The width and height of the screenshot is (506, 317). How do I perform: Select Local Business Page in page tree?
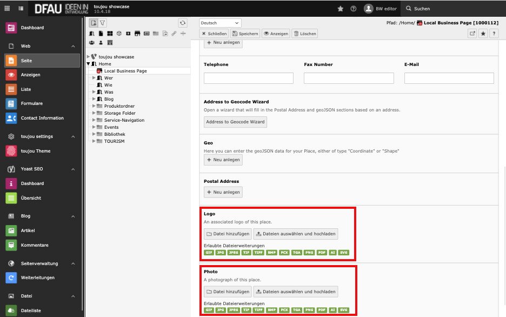click(x=125, y=71)
